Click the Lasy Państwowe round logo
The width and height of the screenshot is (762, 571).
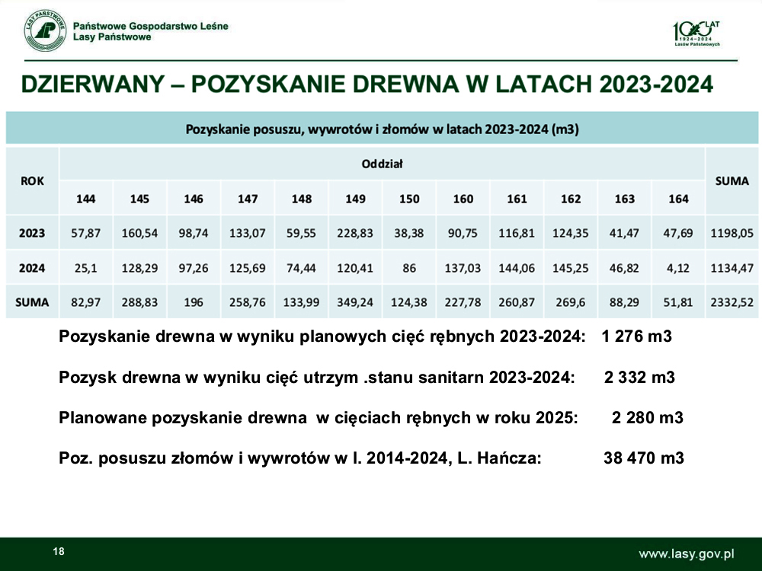tap(45, 30)
